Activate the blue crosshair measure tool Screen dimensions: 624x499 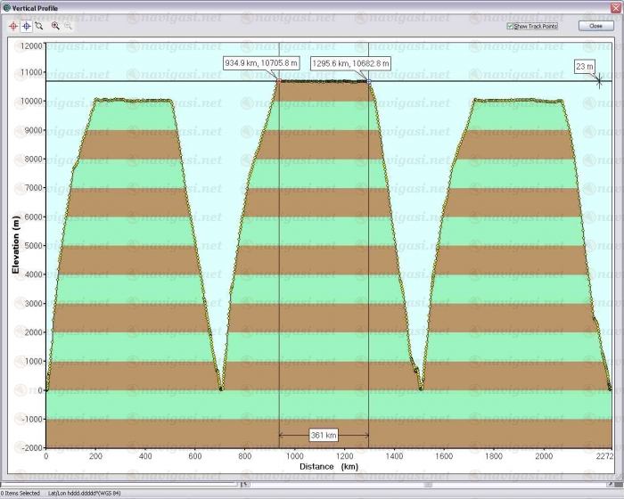27,27
